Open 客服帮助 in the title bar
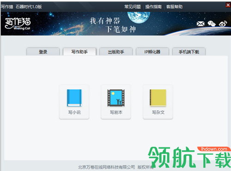 click(174, 6)
